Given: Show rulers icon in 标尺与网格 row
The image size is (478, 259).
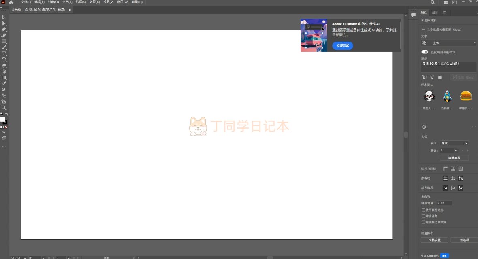Looking at the screenshot, I should coord(445,169).
